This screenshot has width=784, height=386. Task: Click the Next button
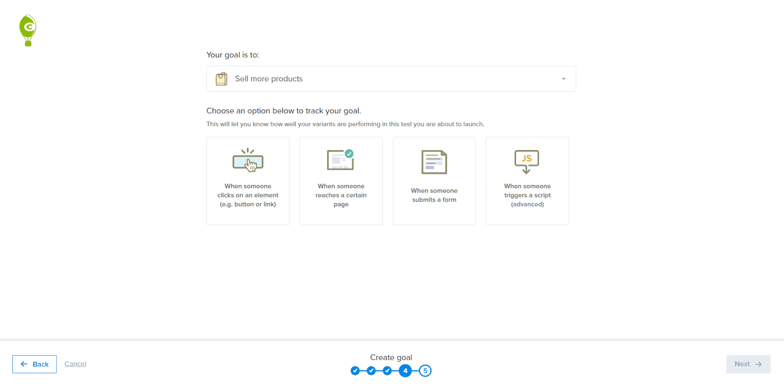click(748, 364)
